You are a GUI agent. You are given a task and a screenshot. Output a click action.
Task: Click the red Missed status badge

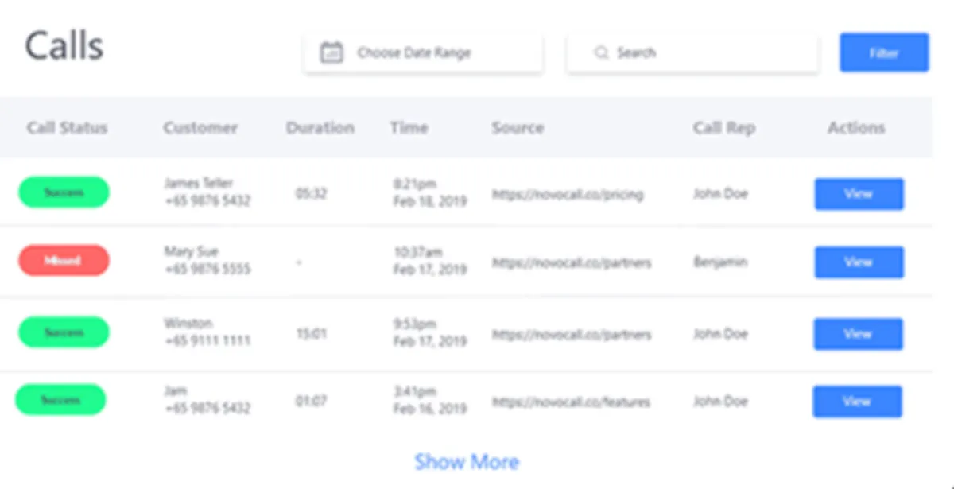point(64,261)
